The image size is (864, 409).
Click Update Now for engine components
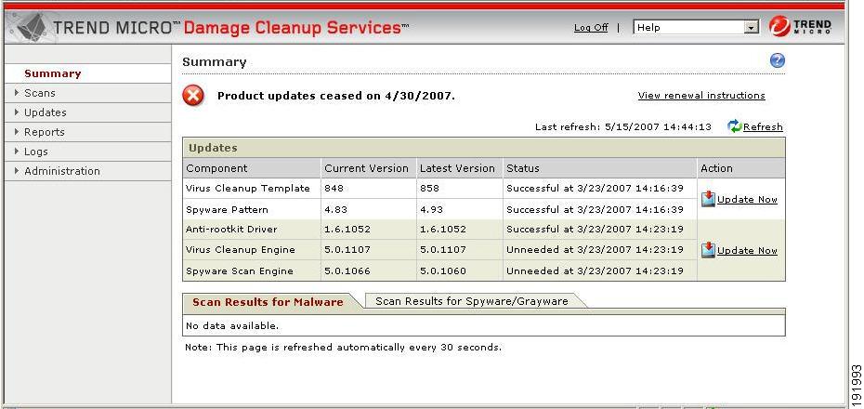747,250
